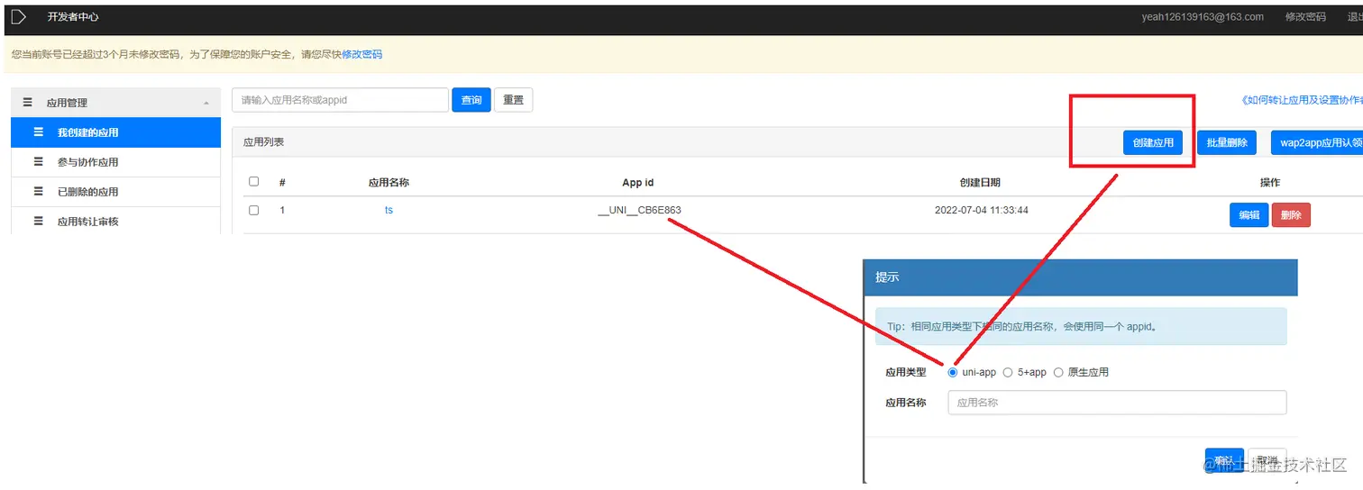Click the 开发者中心 title
Image resolution: width=1363 pixels, height=490 pixels.
pyautogui.click(x=73, y=16)
